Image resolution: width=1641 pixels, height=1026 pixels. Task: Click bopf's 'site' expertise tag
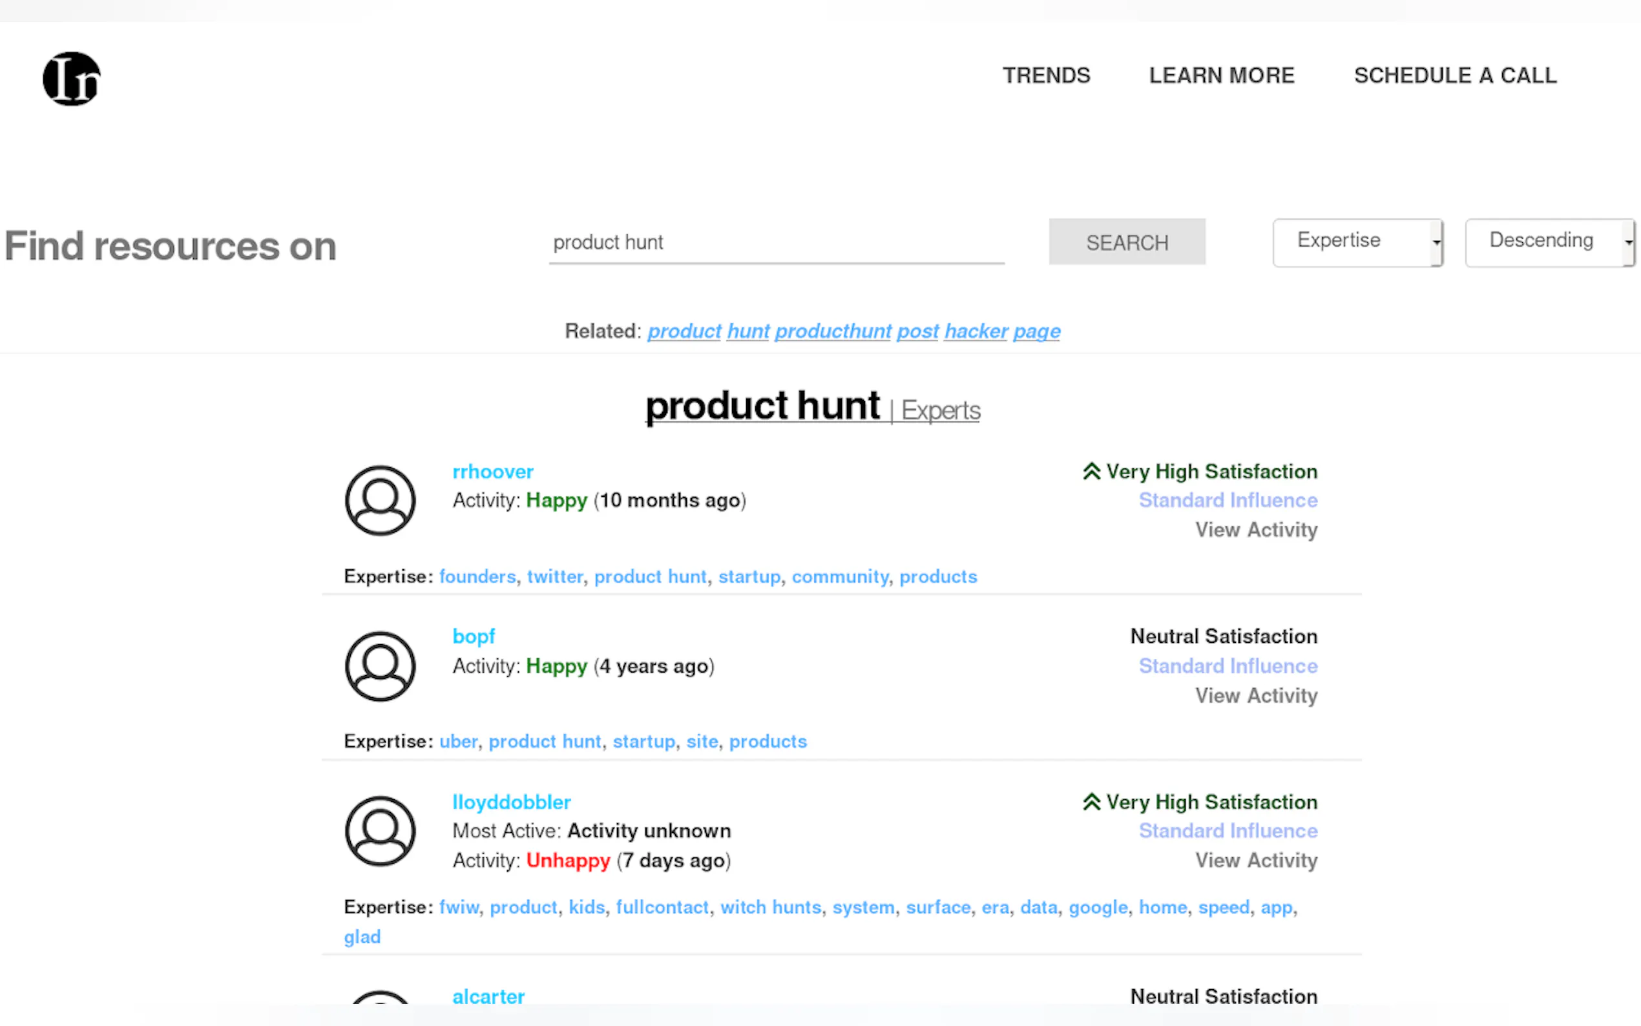click(x=702, y=741)
